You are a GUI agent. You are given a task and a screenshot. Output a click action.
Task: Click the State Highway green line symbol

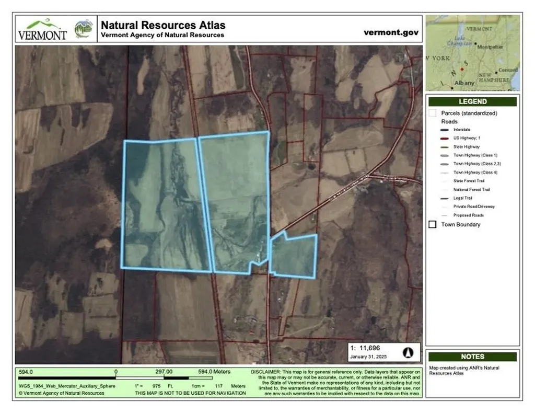(444, 147)
